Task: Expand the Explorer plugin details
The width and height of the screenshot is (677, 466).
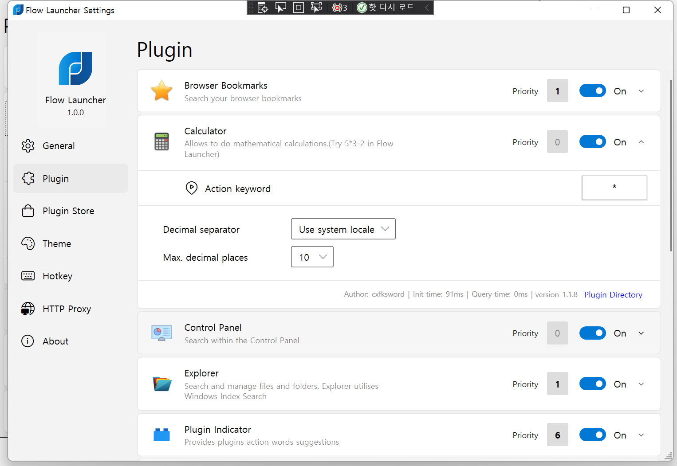Action: 641,384
